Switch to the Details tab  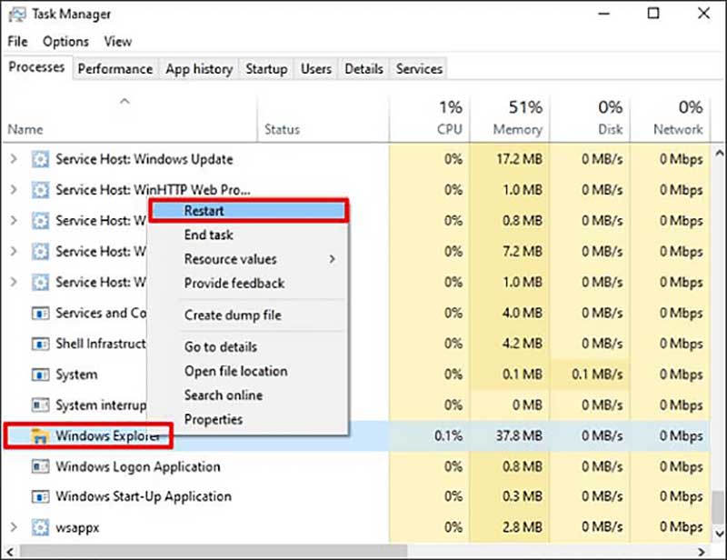click(x=364, y=69)
